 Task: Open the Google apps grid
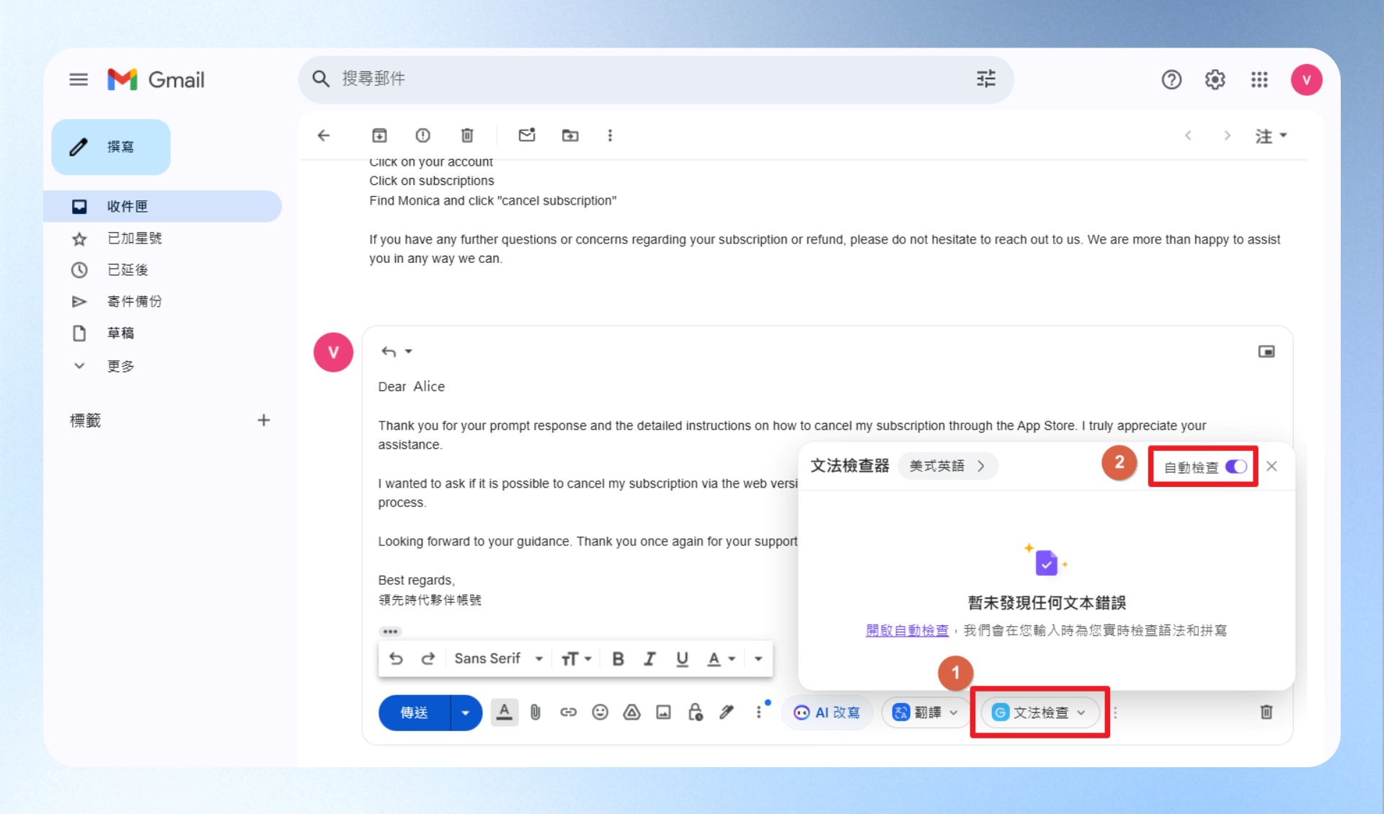[x=1259, y=79]
